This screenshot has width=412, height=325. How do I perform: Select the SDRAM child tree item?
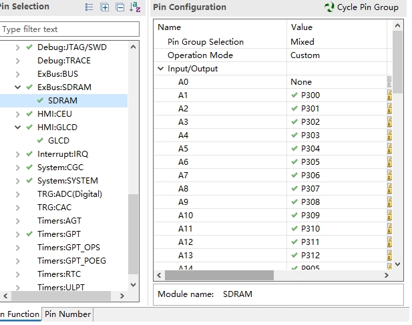pos(63,101)
